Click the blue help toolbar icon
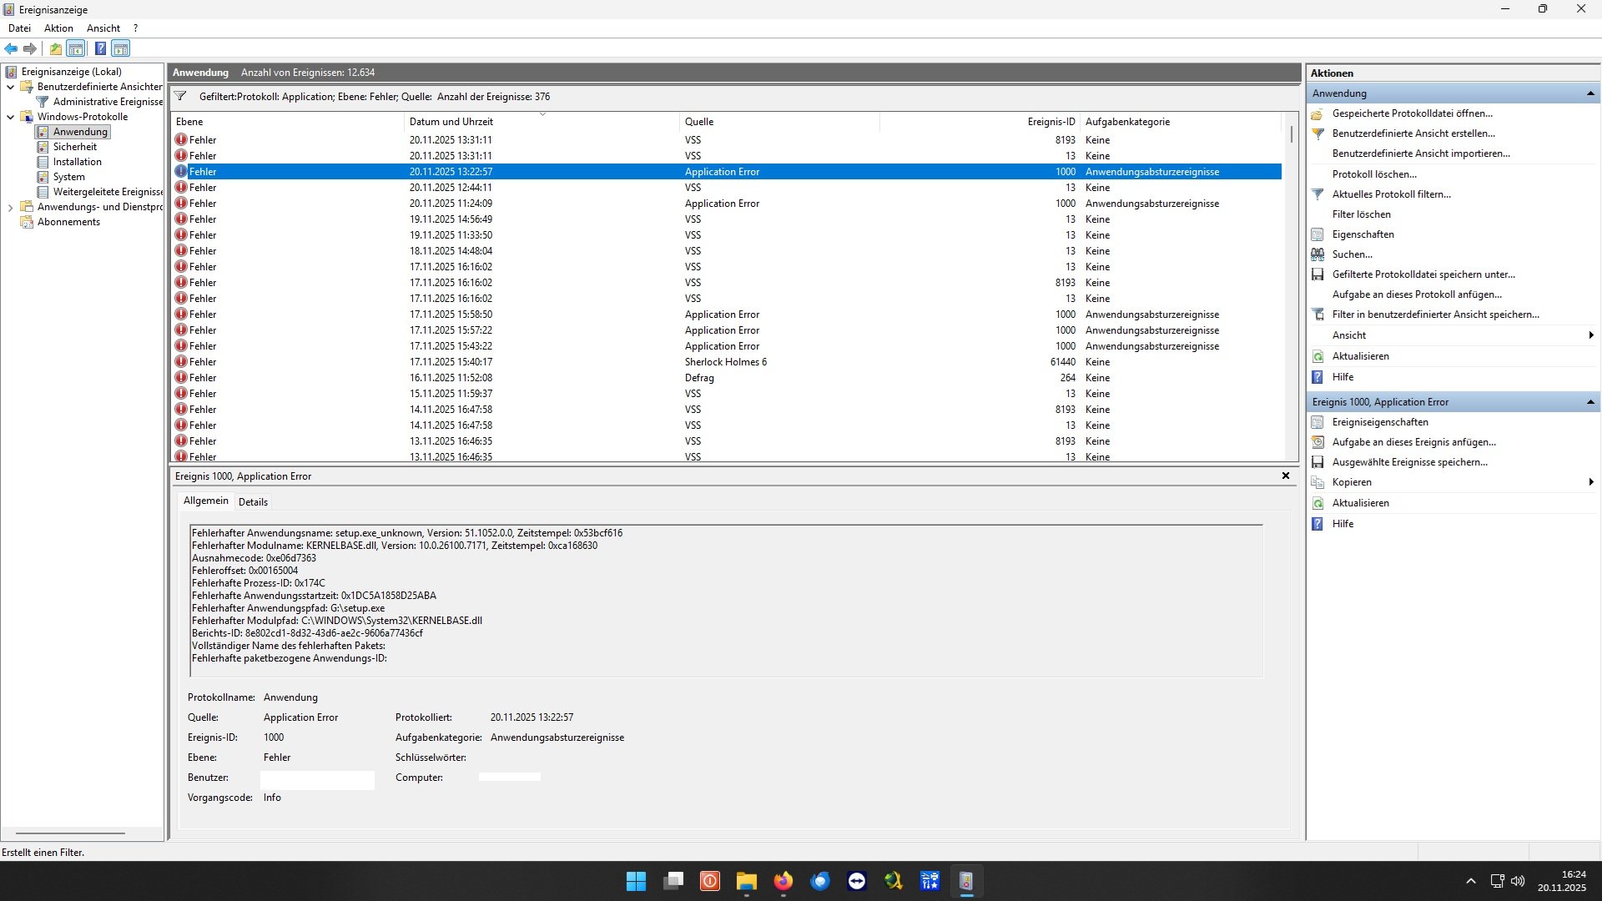Image resolution: width=1602 pixels, height=901 pixels. pyautogui.click(x=100, y=48)
